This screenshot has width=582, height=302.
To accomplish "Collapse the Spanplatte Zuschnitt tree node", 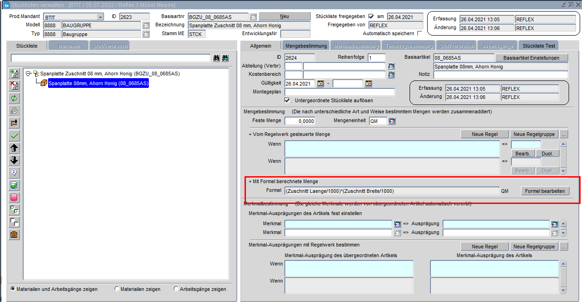I will 29,74.
